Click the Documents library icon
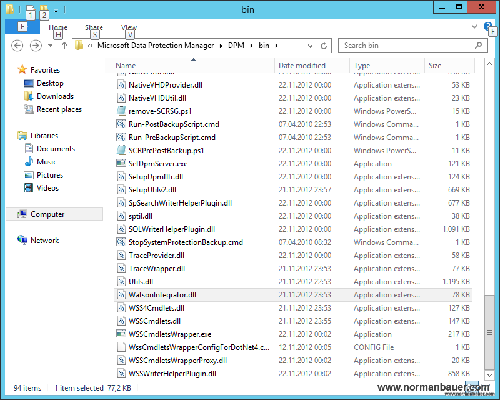Screen dimensions: 500x400 pos(29,148)
